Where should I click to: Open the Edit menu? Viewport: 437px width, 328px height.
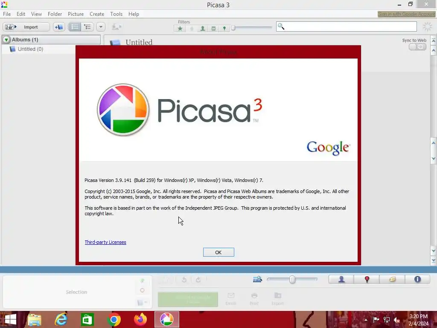pos(20,14)
